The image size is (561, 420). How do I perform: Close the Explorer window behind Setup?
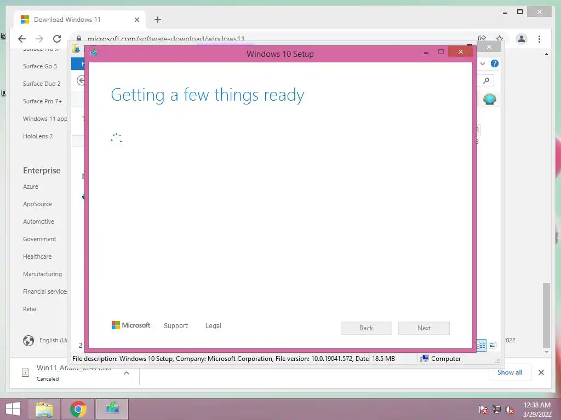pos(489,46)
